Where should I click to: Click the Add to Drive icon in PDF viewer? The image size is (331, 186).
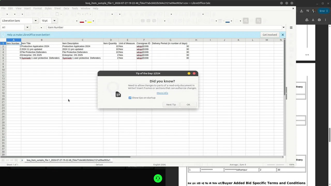[307, 20]
